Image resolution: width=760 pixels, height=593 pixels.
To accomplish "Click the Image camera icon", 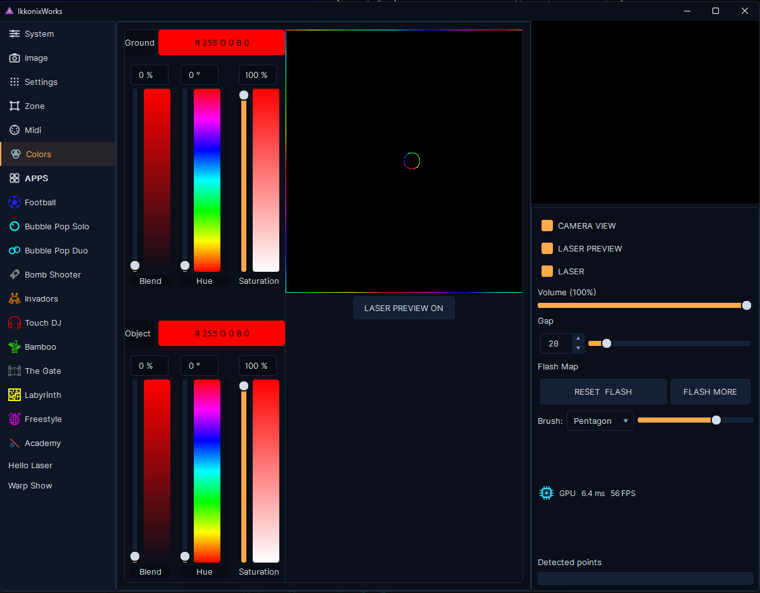I will [x=15, y=58].
